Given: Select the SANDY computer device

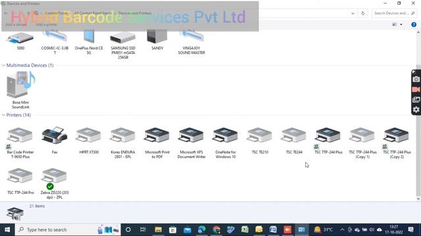Looking at the screenshot, I should (157, 41).
